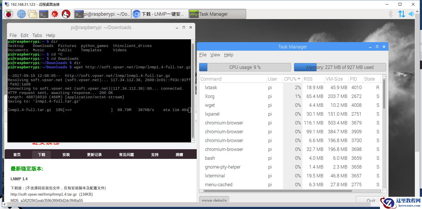Open the file manager folder icon

coord(33,14)
